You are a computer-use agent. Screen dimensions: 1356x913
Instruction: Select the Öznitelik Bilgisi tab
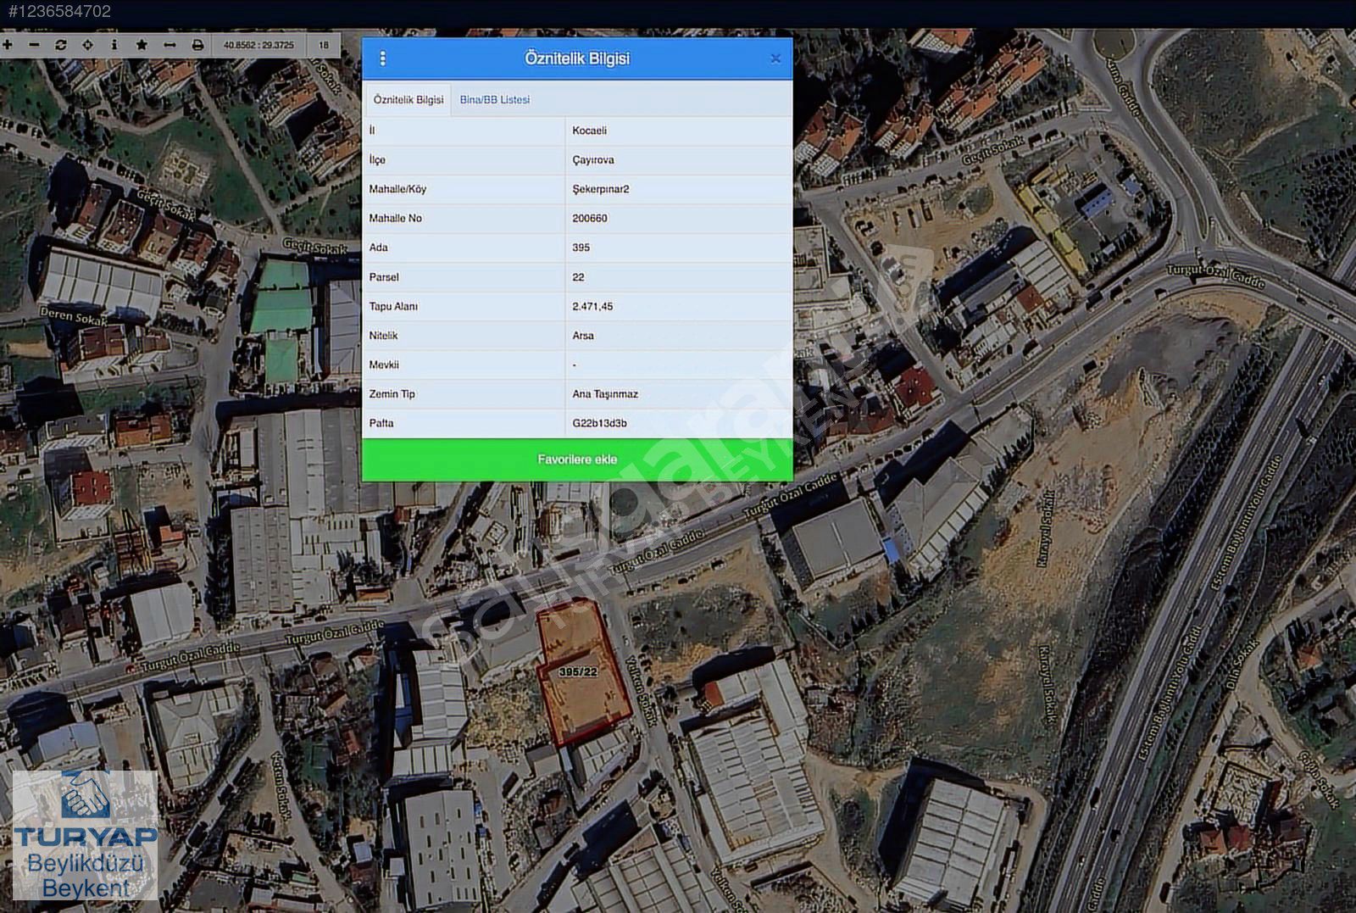coord(408,100)
